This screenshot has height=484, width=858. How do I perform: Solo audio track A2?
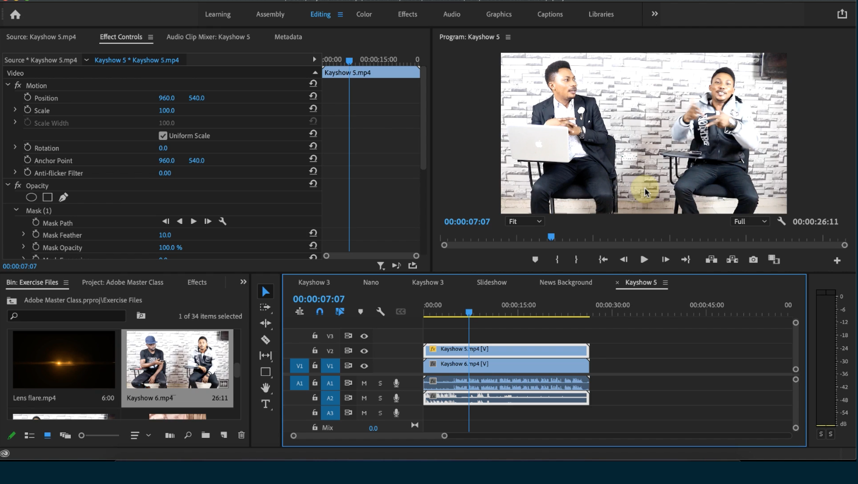[380, 398]
